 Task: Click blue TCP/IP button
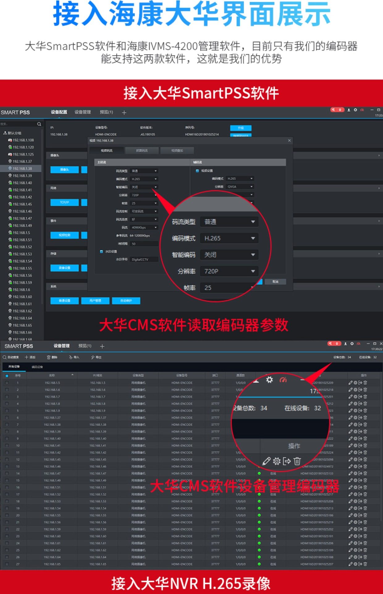65,202
